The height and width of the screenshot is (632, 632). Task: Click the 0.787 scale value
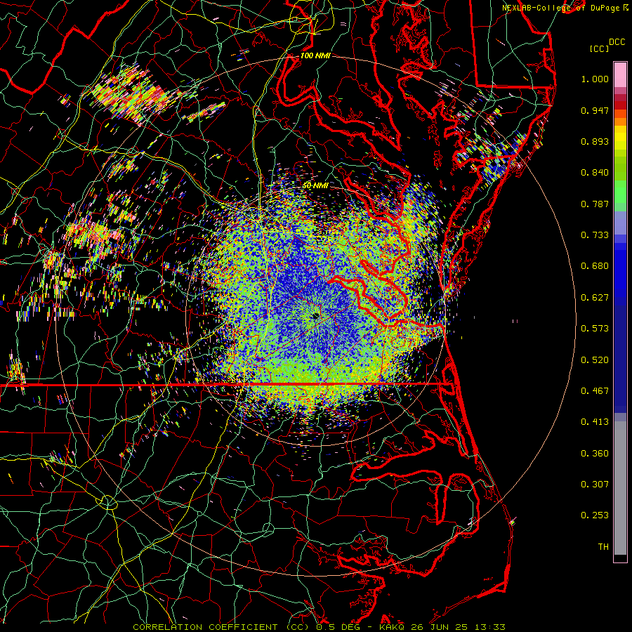[595, 204]
